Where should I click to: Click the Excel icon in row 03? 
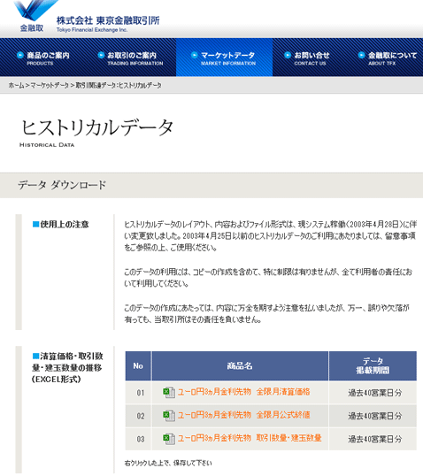(x=169, y=439)
